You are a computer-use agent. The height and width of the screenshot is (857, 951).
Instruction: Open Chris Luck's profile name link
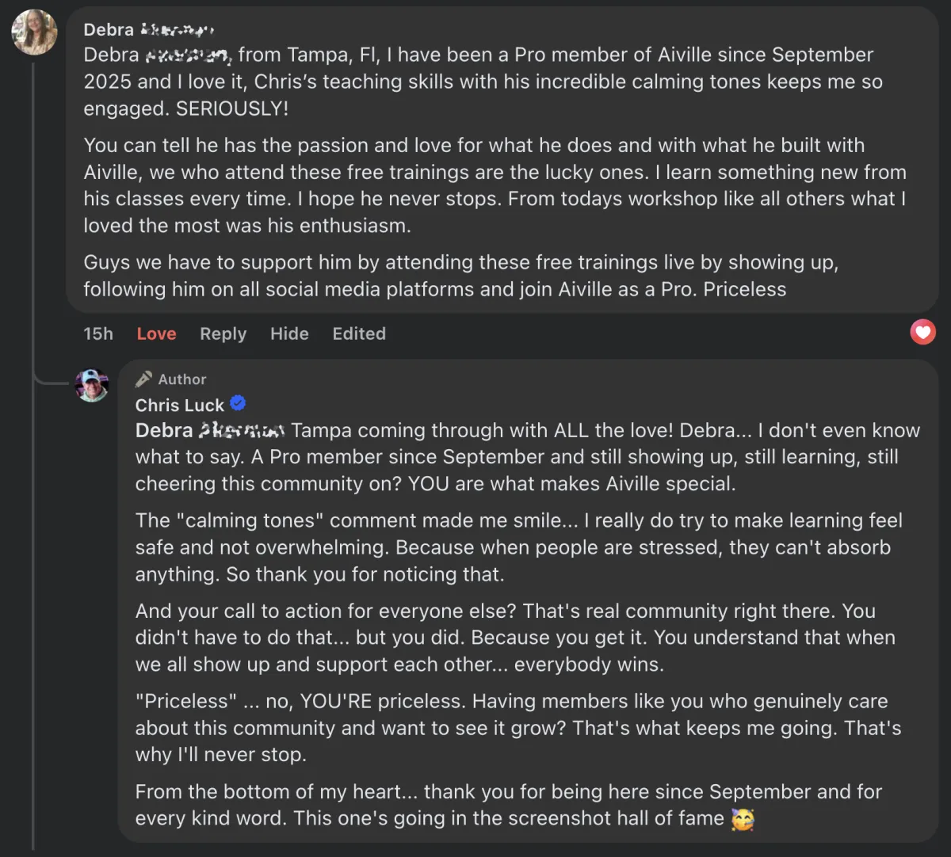coord(180,406)
